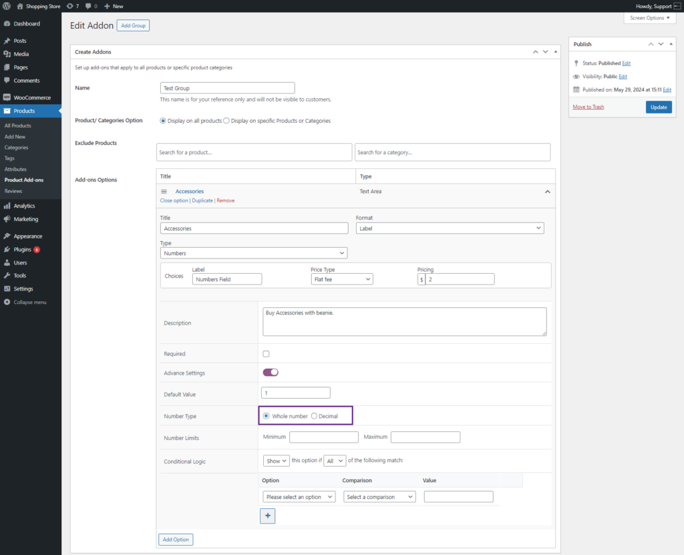The width and height of the screenshot is (684, 555).
Task: Go to Categories submenu under Products
Action: (x=16, y=148)
